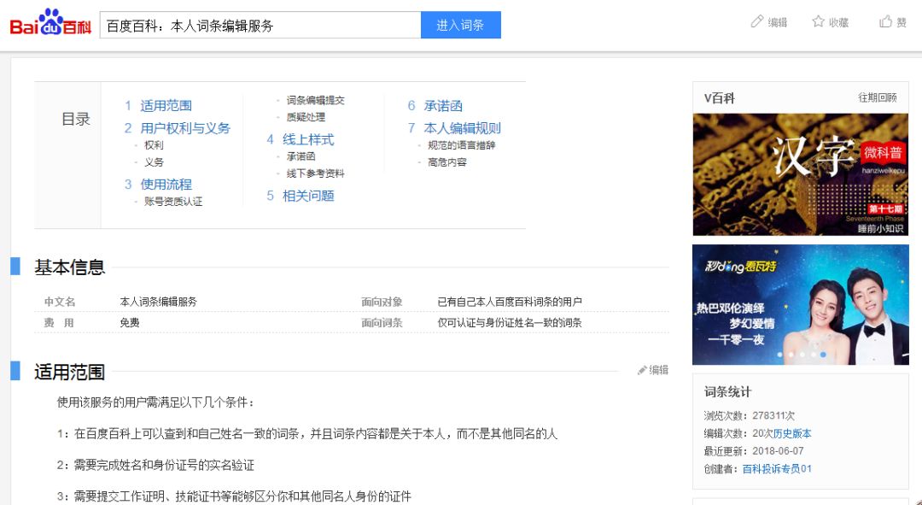Jump to 使用流程 section
The height and width of the screenshot is (505, 922).
pyautogui.click(x=166, y=185)
